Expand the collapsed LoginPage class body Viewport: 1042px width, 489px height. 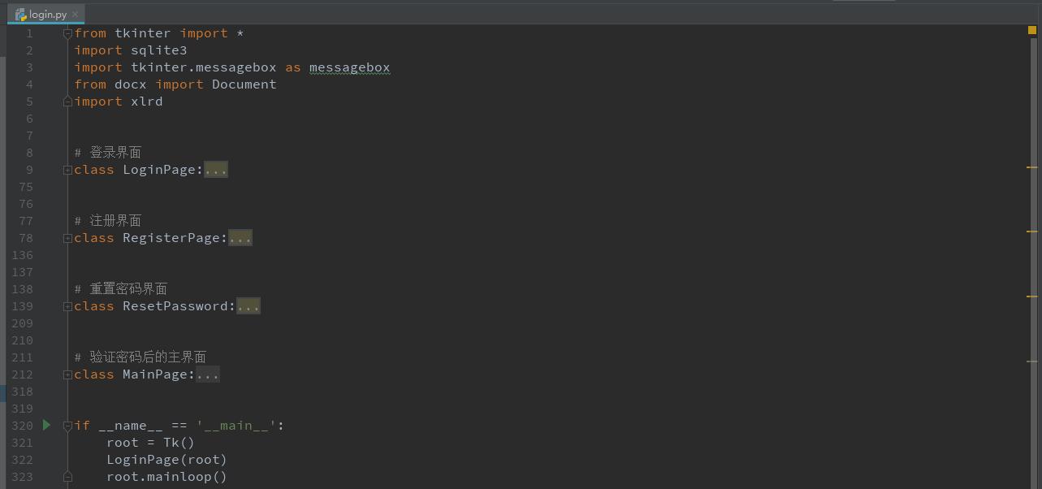coord(215,169)
